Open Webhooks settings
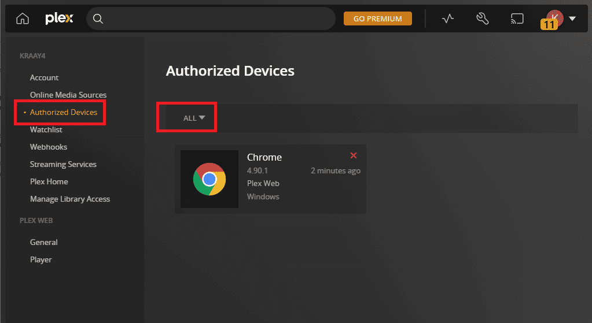592x323 pixels. pyautogui.click(x=49, y=147)
